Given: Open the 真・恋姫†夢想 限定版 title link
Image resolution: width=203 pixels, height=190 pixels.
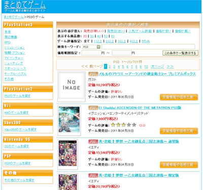Looking at the screenshot, I should (139, 175).
